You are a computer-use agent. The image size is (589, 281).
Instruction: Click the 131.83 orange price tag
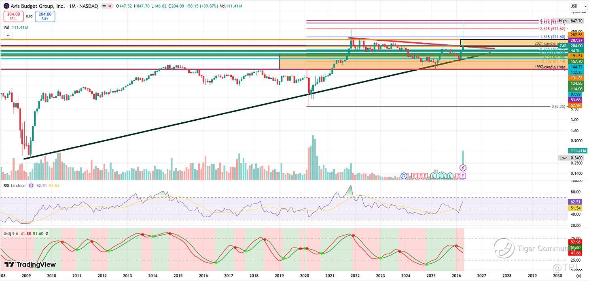coord(575,78)
